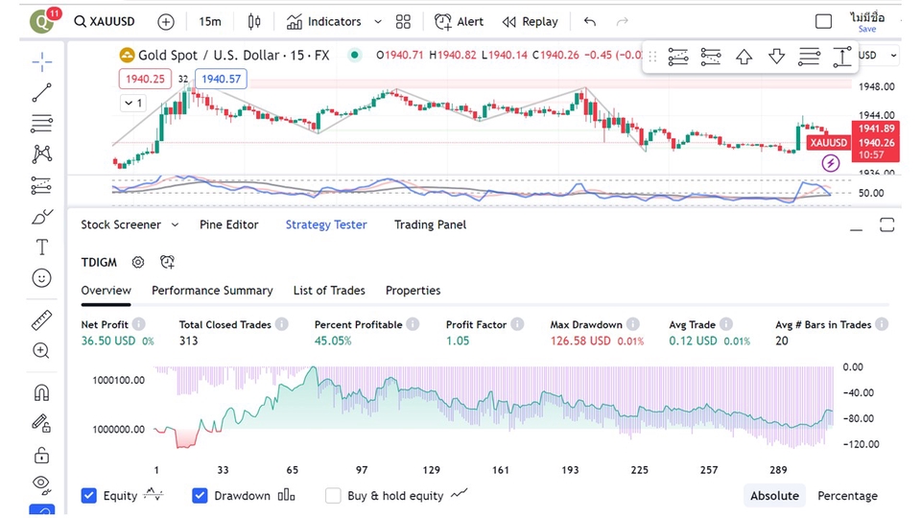The image size is (921, 518).
Task: Select the XABCD pattern tool
Action: coord(41,154)
